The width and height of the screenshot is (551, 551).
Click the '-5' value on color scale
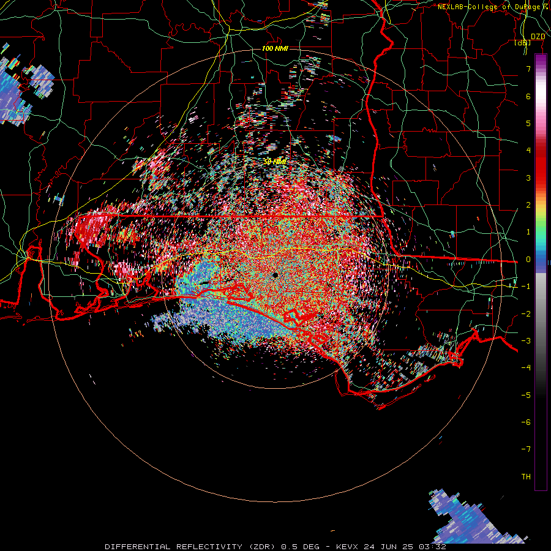(x=526, y=395)
